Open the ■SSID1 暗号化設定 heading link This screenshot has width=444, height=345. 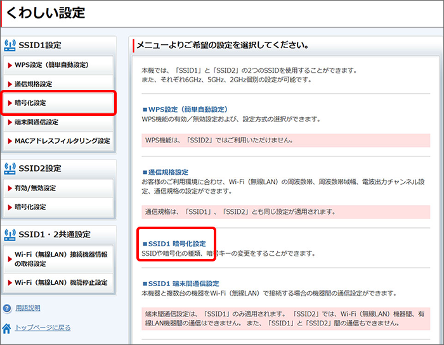coord(174,244)
